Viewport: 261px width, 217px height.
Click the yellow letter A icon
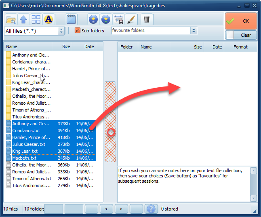[48, 19]
